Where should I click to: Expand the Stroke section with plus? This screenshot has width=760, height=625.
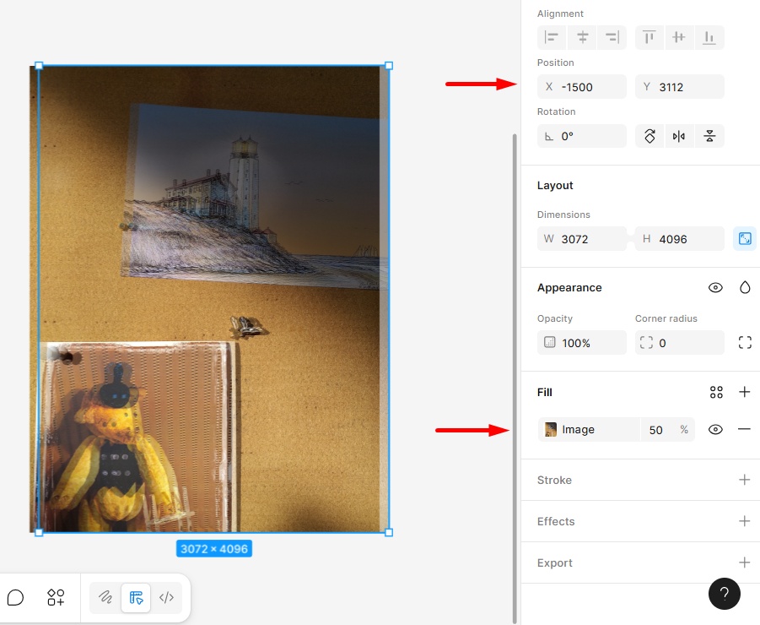745,480
